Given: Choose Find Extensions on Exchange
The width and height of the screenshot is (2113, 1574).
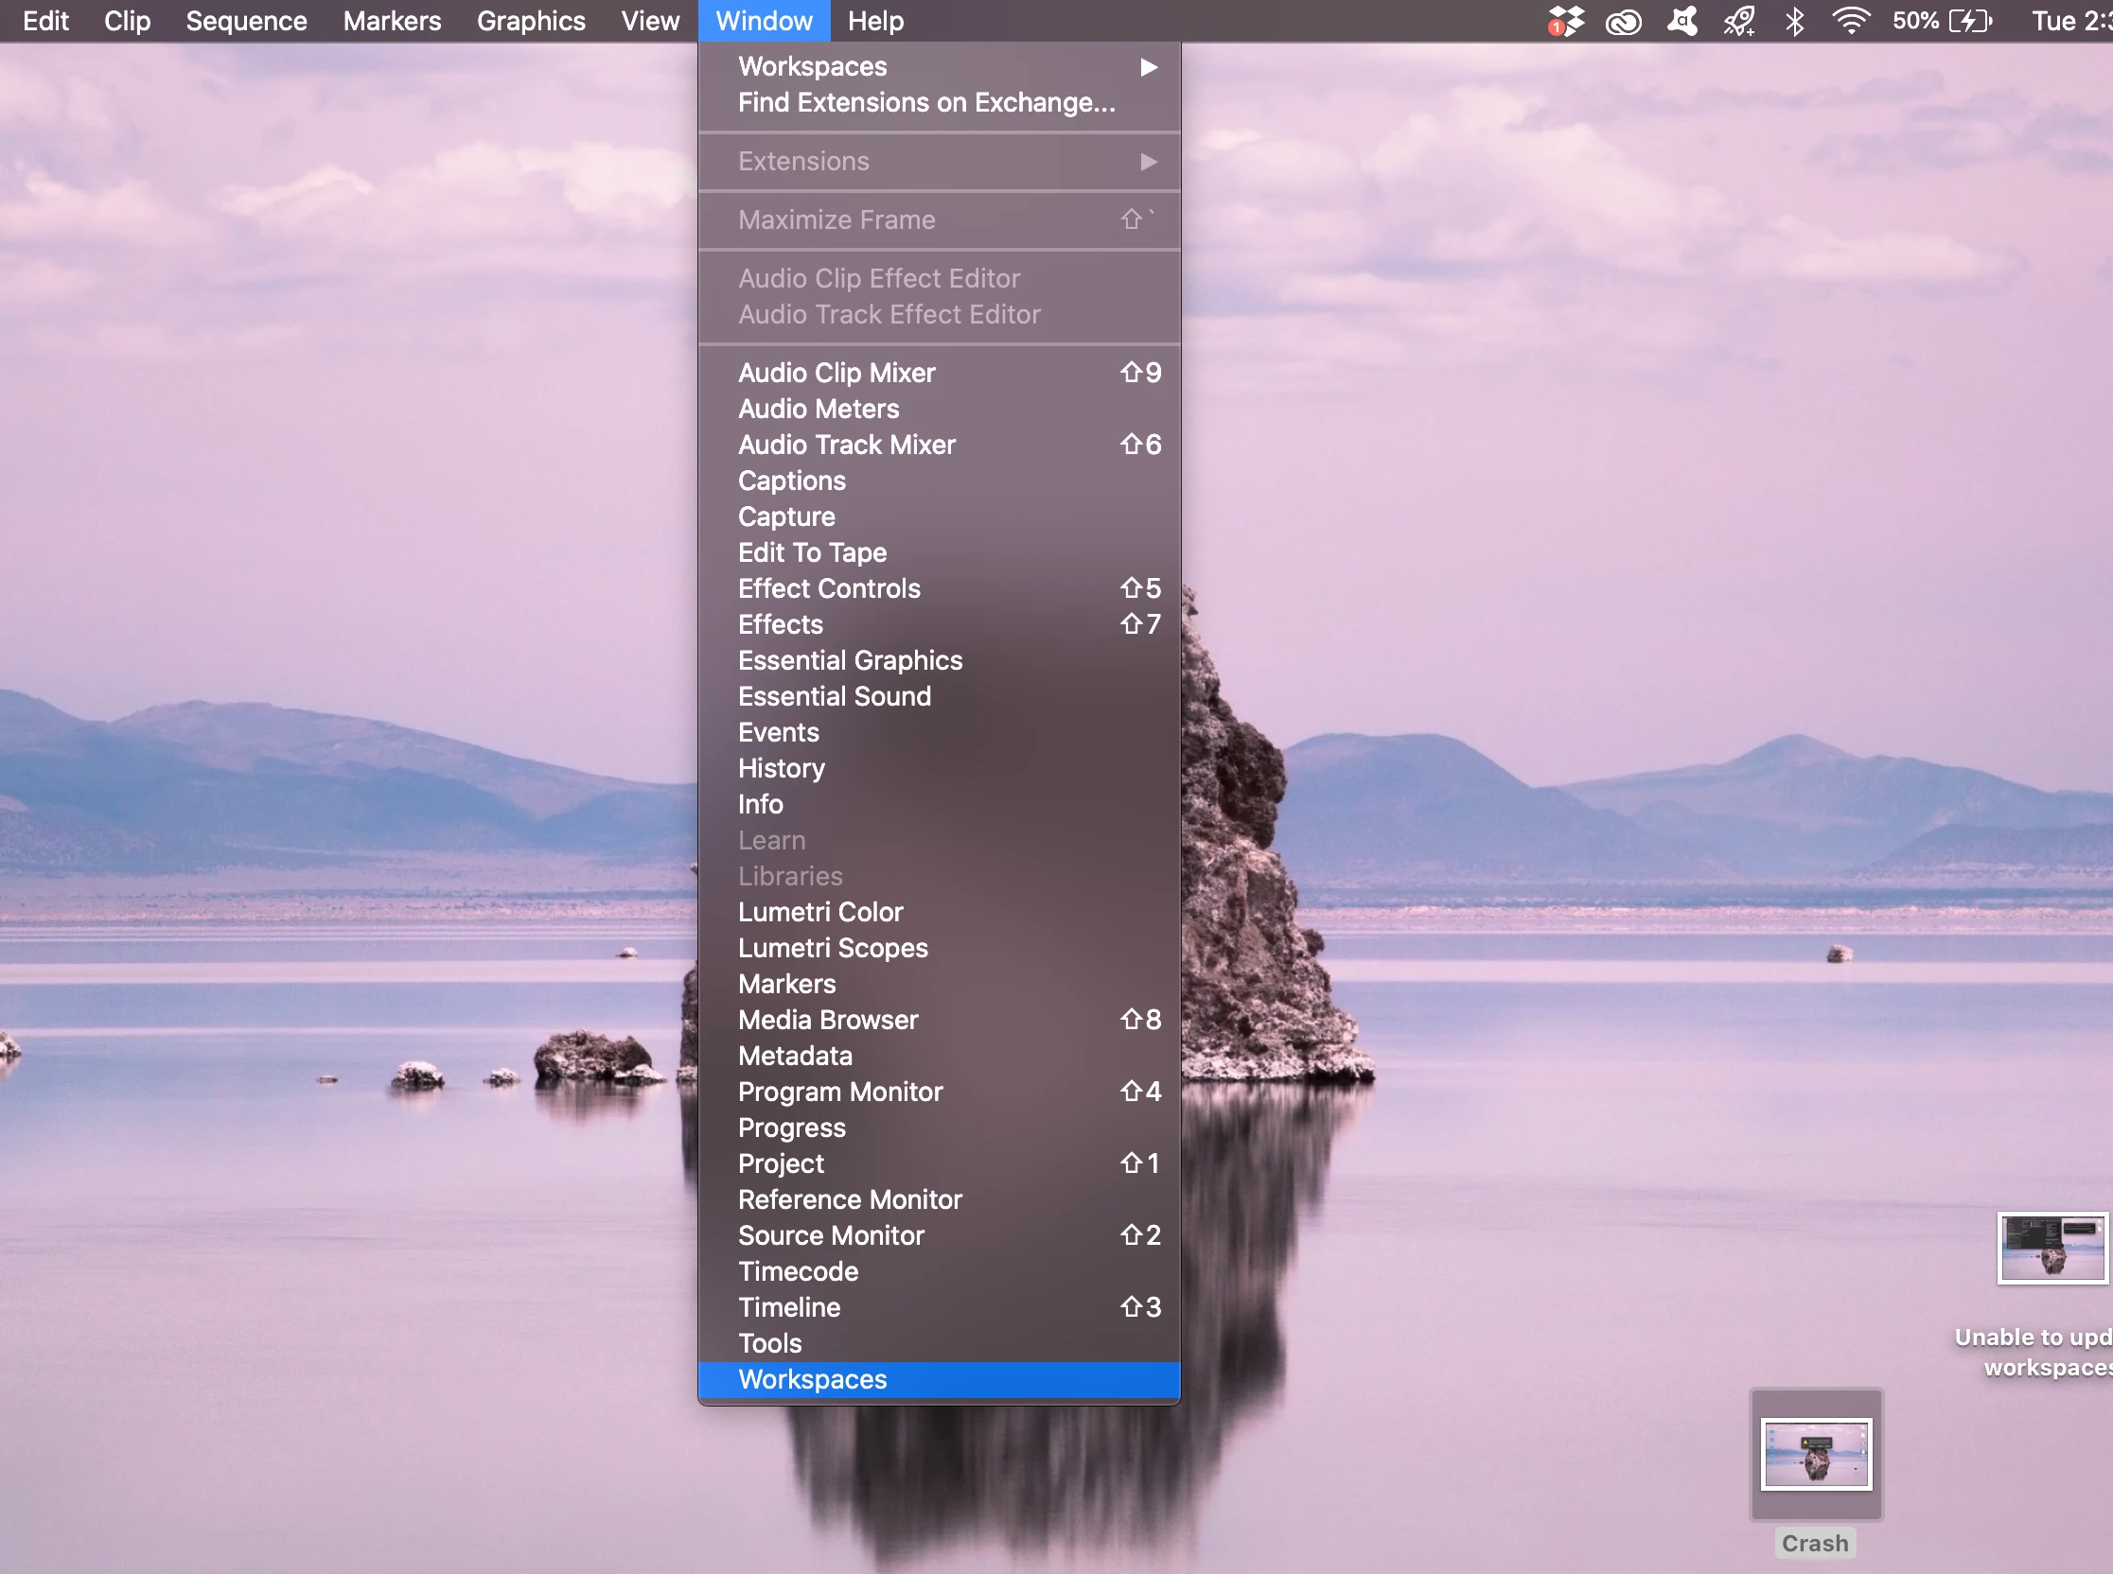Looking at the screenshot, I should (925, 103).
